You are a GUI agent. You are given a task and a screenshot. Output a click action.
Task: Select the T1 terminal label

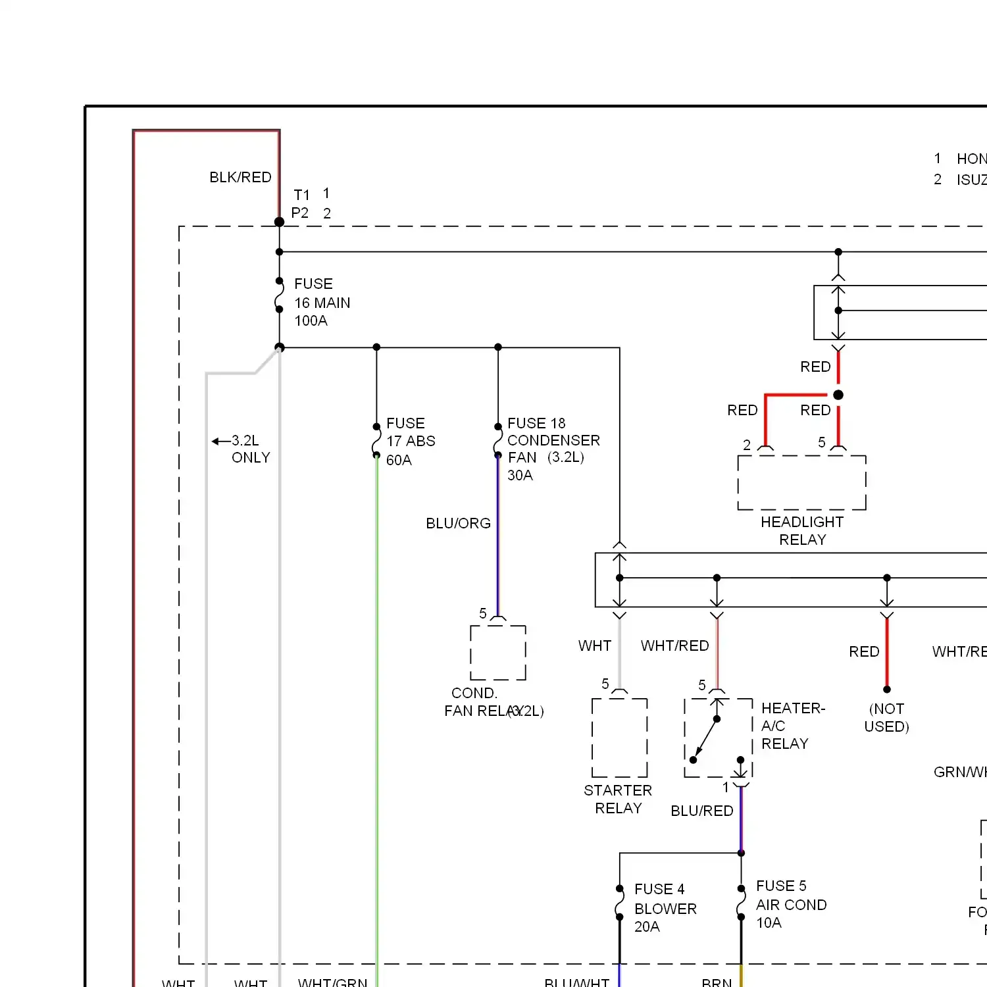tap(301, 195)
